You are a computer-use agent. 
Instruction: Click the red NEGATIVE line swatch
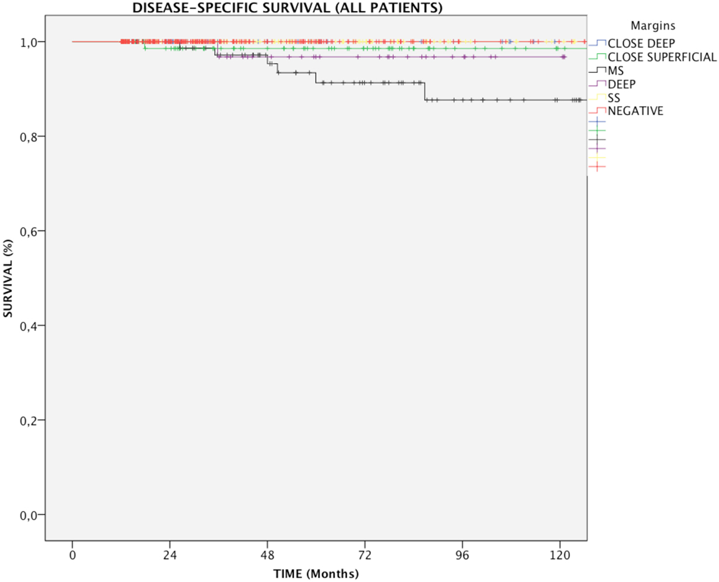(x=597, y=111)
